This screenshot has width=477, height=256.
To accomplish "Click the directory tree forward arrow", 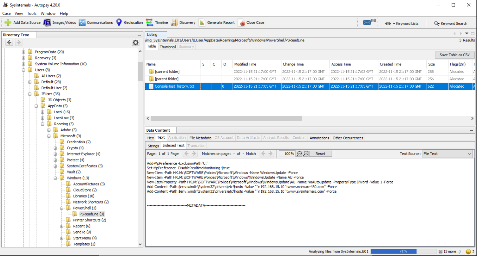I will (x=19, y=42).
